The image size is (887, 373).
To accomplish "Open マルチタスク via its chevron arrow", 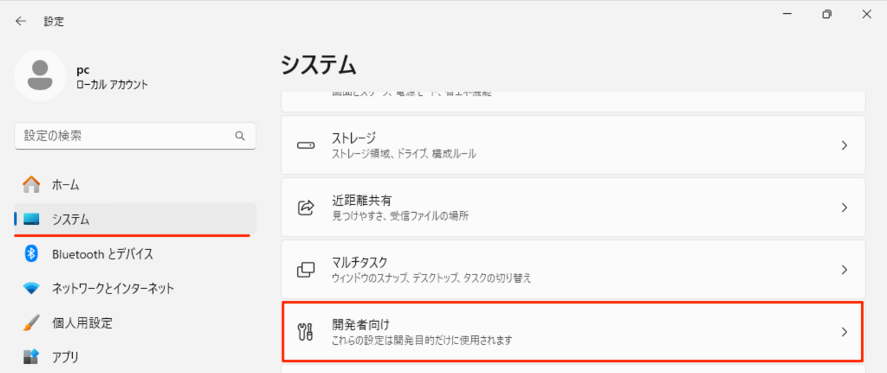I will click(844, 269).
